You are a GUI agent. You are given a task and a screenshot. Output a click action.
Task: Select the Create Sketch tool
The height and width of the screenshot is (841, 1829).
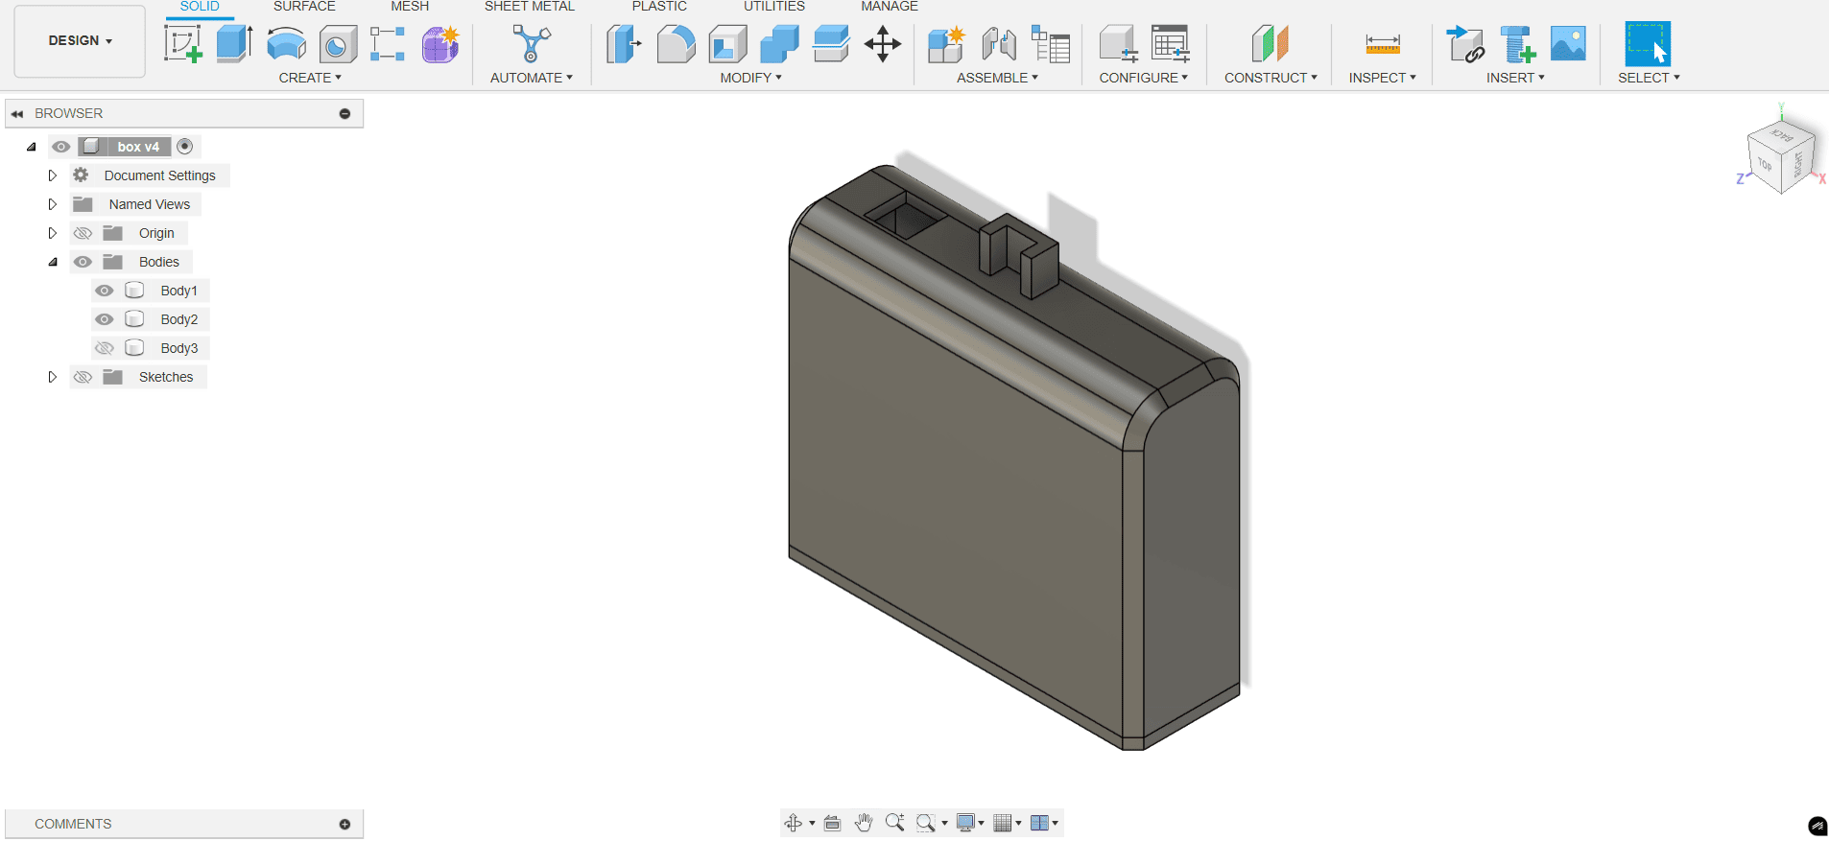pyautogui.click(x=183, y=44)
